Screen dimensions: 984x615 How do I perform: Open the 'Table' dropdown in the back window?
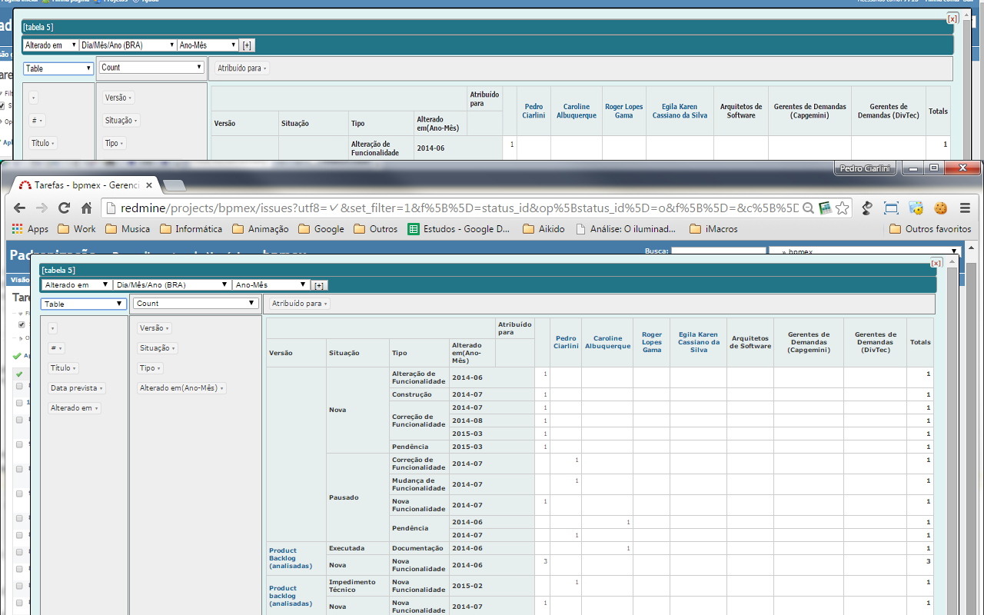click(x=58, y=68)
